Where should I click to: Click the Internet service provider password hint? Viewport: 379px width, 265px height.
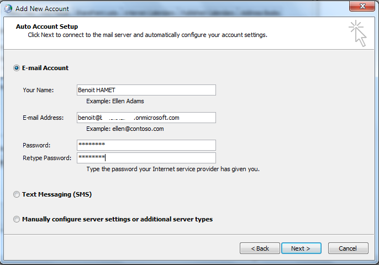pos(173,169)
